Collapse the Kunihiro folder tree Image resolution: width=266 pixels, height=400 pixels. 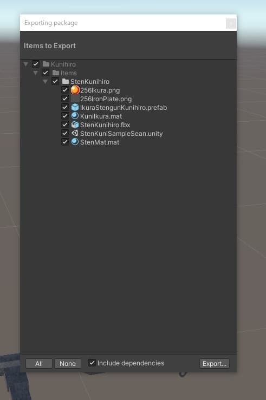(26, 64)
